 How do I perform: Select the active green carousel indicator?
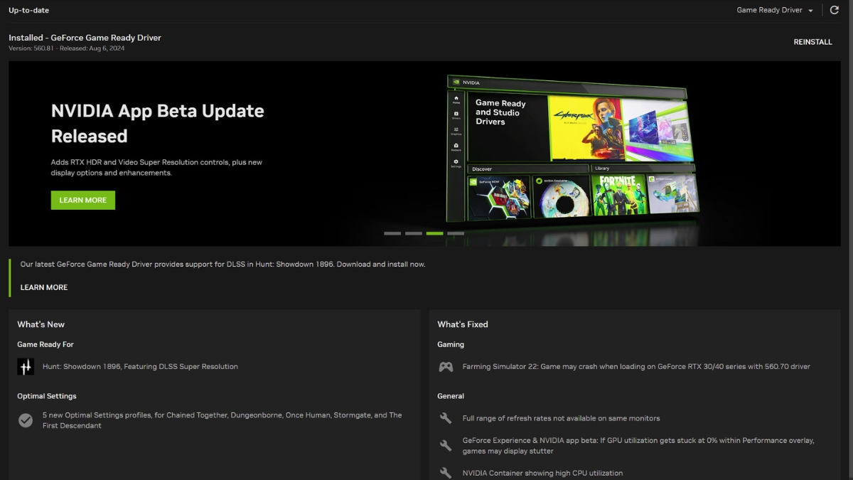(x=434, y=233)
